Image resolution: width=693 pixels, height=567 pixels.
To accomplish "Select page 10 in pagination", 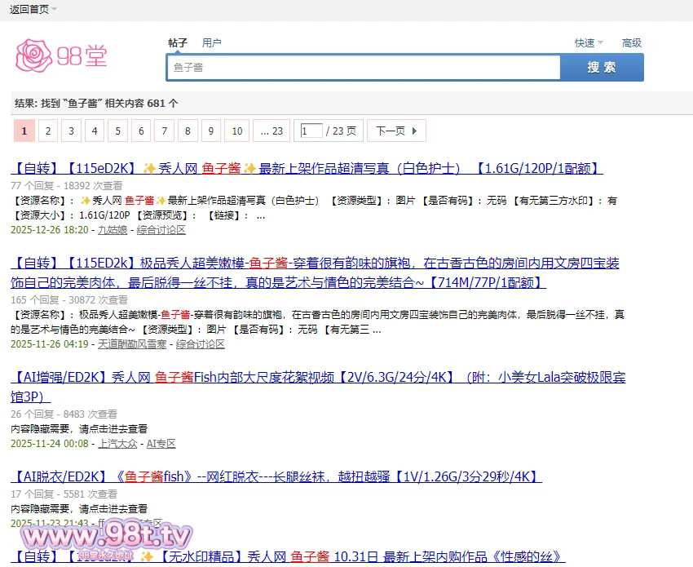I will (x=236, y=131).
